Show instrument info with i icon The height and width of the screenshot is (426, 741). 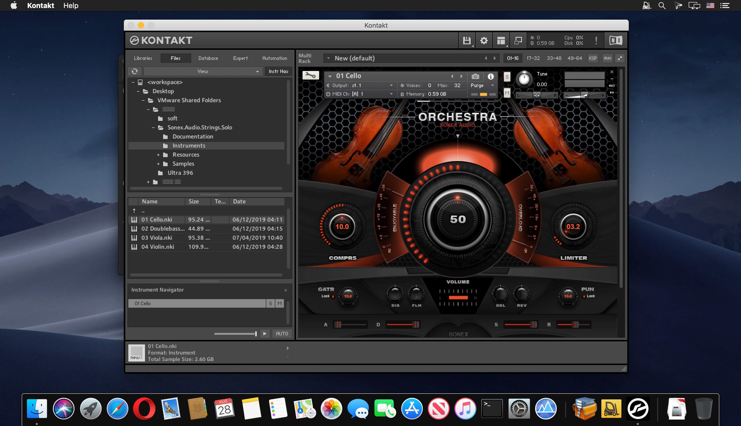[491, 76]
